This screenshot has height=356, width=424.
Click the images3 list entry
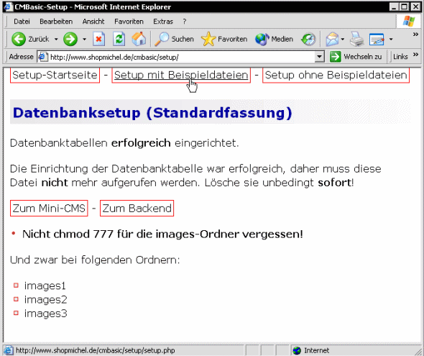pyautogui.click(x=45, y=314)
